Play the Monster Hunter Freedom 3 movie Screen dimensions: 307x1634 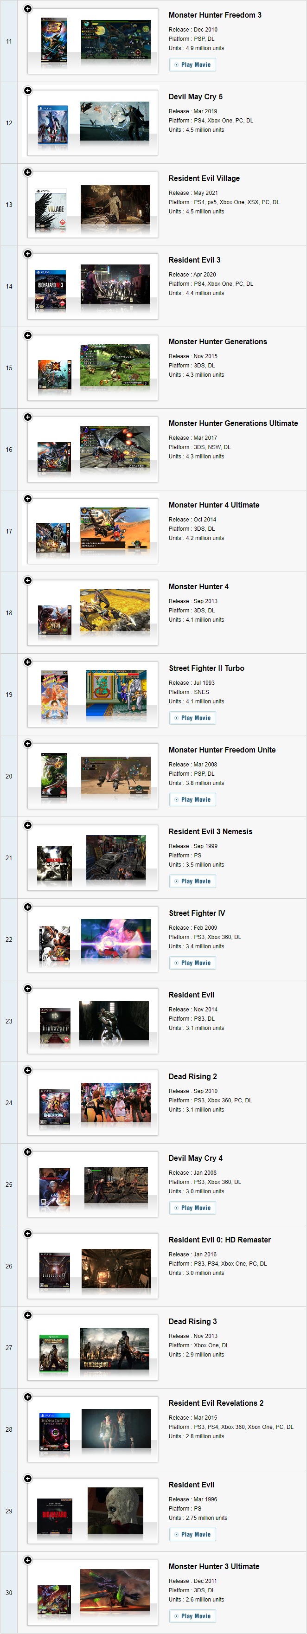[x=193, y=64]
